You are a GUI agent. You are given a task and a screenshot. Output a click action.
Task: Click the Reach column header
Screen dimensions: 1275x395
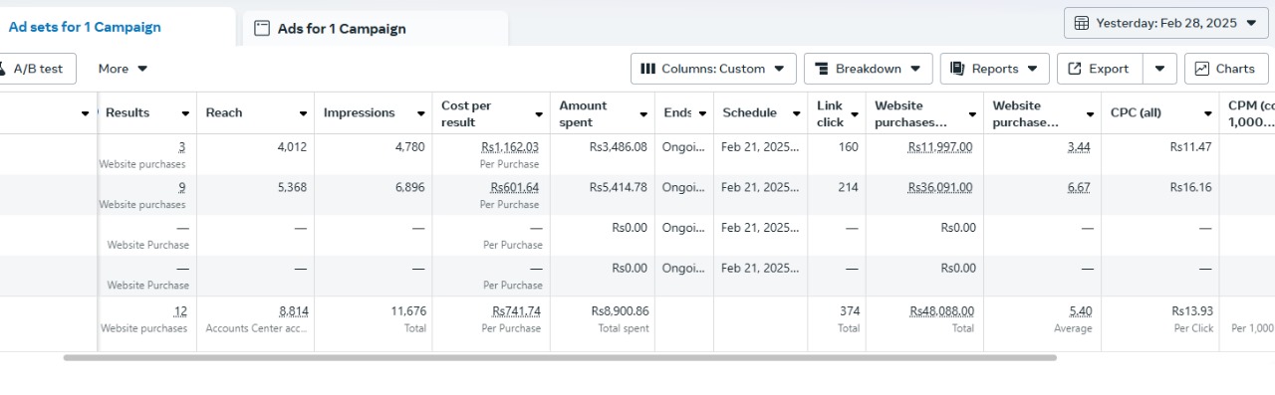pos(224,112)
